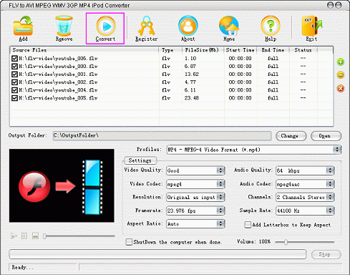Open the Help question mark icon
The image size is (350, 275).
pos(271,26)
